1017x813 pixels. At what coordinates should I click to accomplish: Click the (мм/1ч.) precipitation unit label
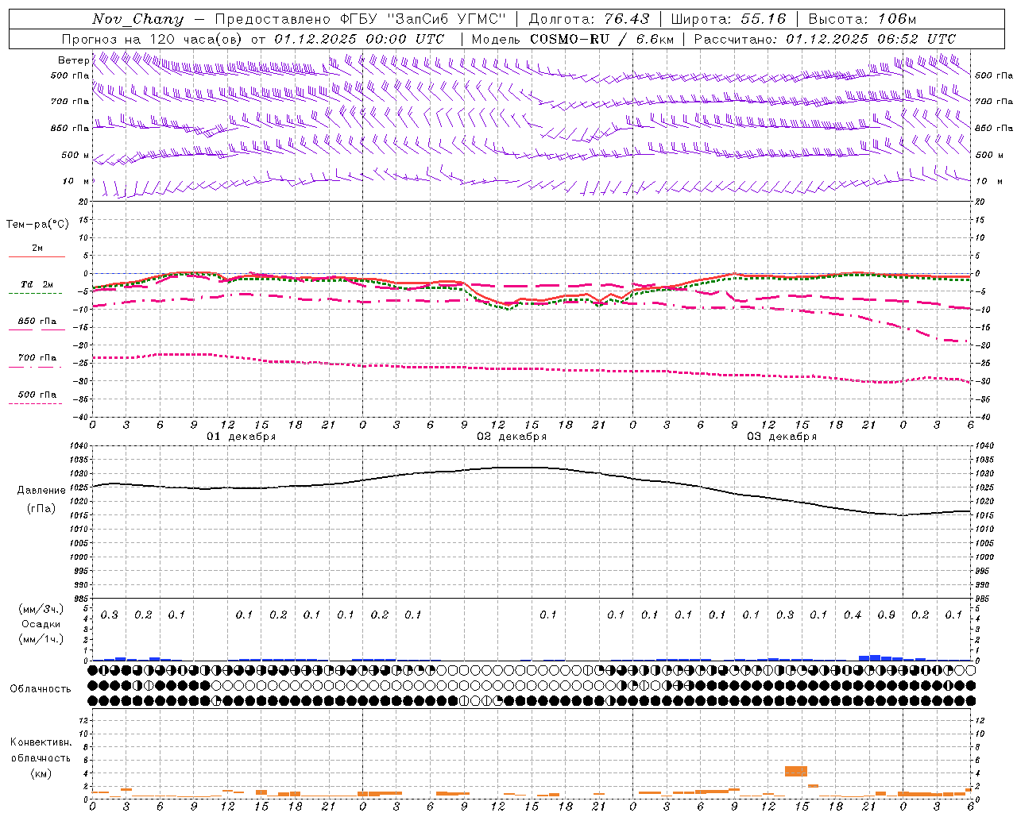tap(41, 639)
